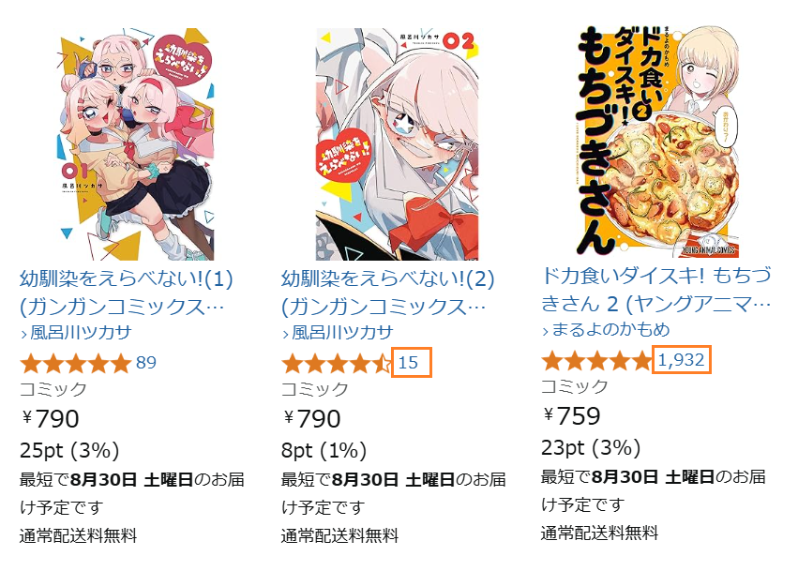Open the 1,932 reviews count link
Screen dimensions: 798x571
682,360
